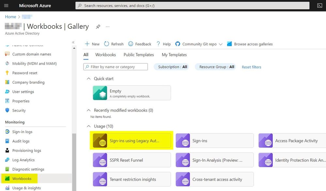
Task: Click the Workbooks chart icon in sidebar
Action: coord(7,179)
